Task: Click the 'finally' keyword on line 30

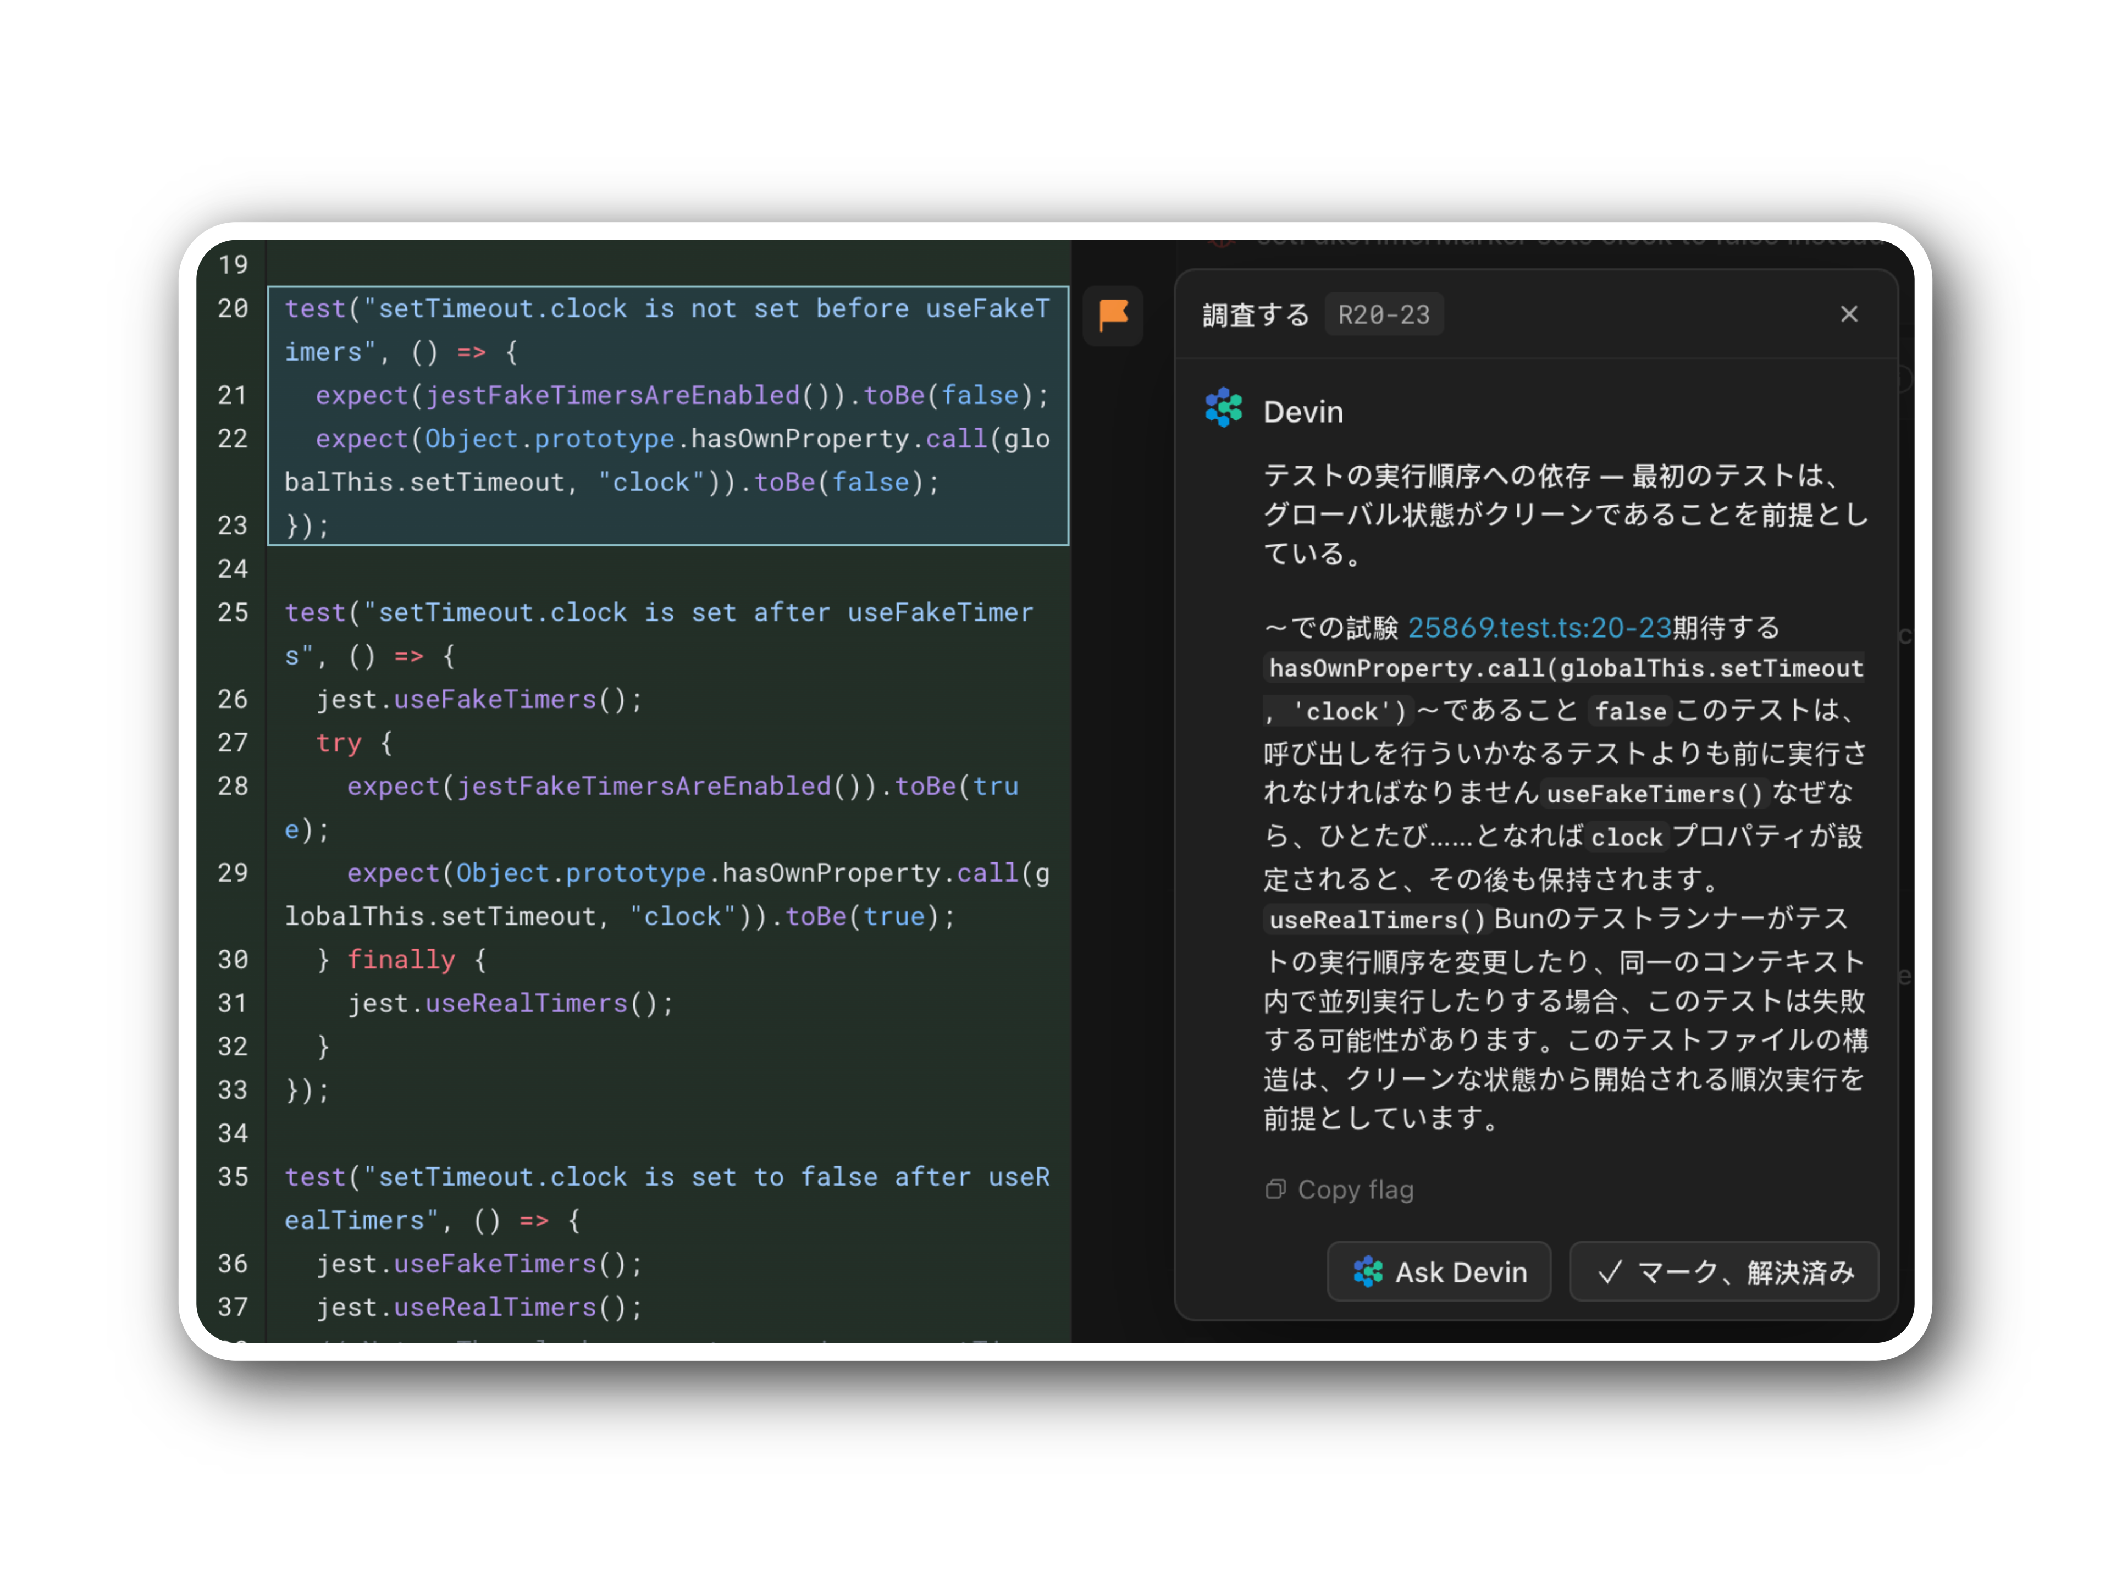Action: pos(401,959)
